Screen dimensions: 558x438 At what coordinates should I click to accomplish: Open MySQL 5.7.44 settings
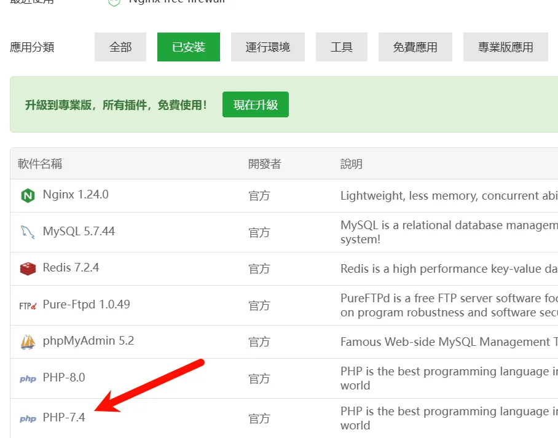tap(79, 231)
